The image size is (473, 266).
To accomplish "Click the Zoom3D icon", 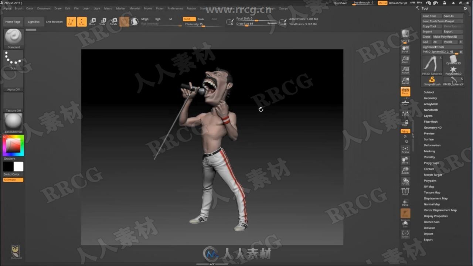I will [x=405, y=171].
